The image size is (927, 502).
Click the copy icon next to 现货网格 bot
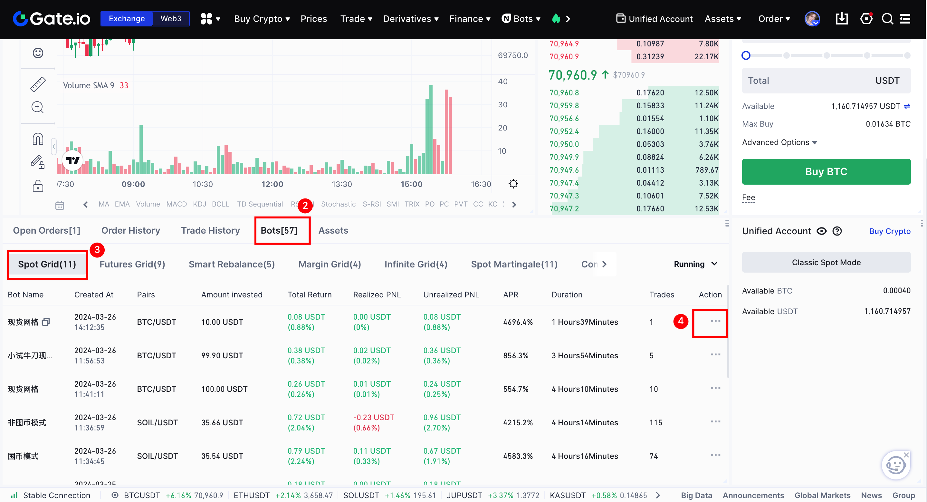(46, 322)
